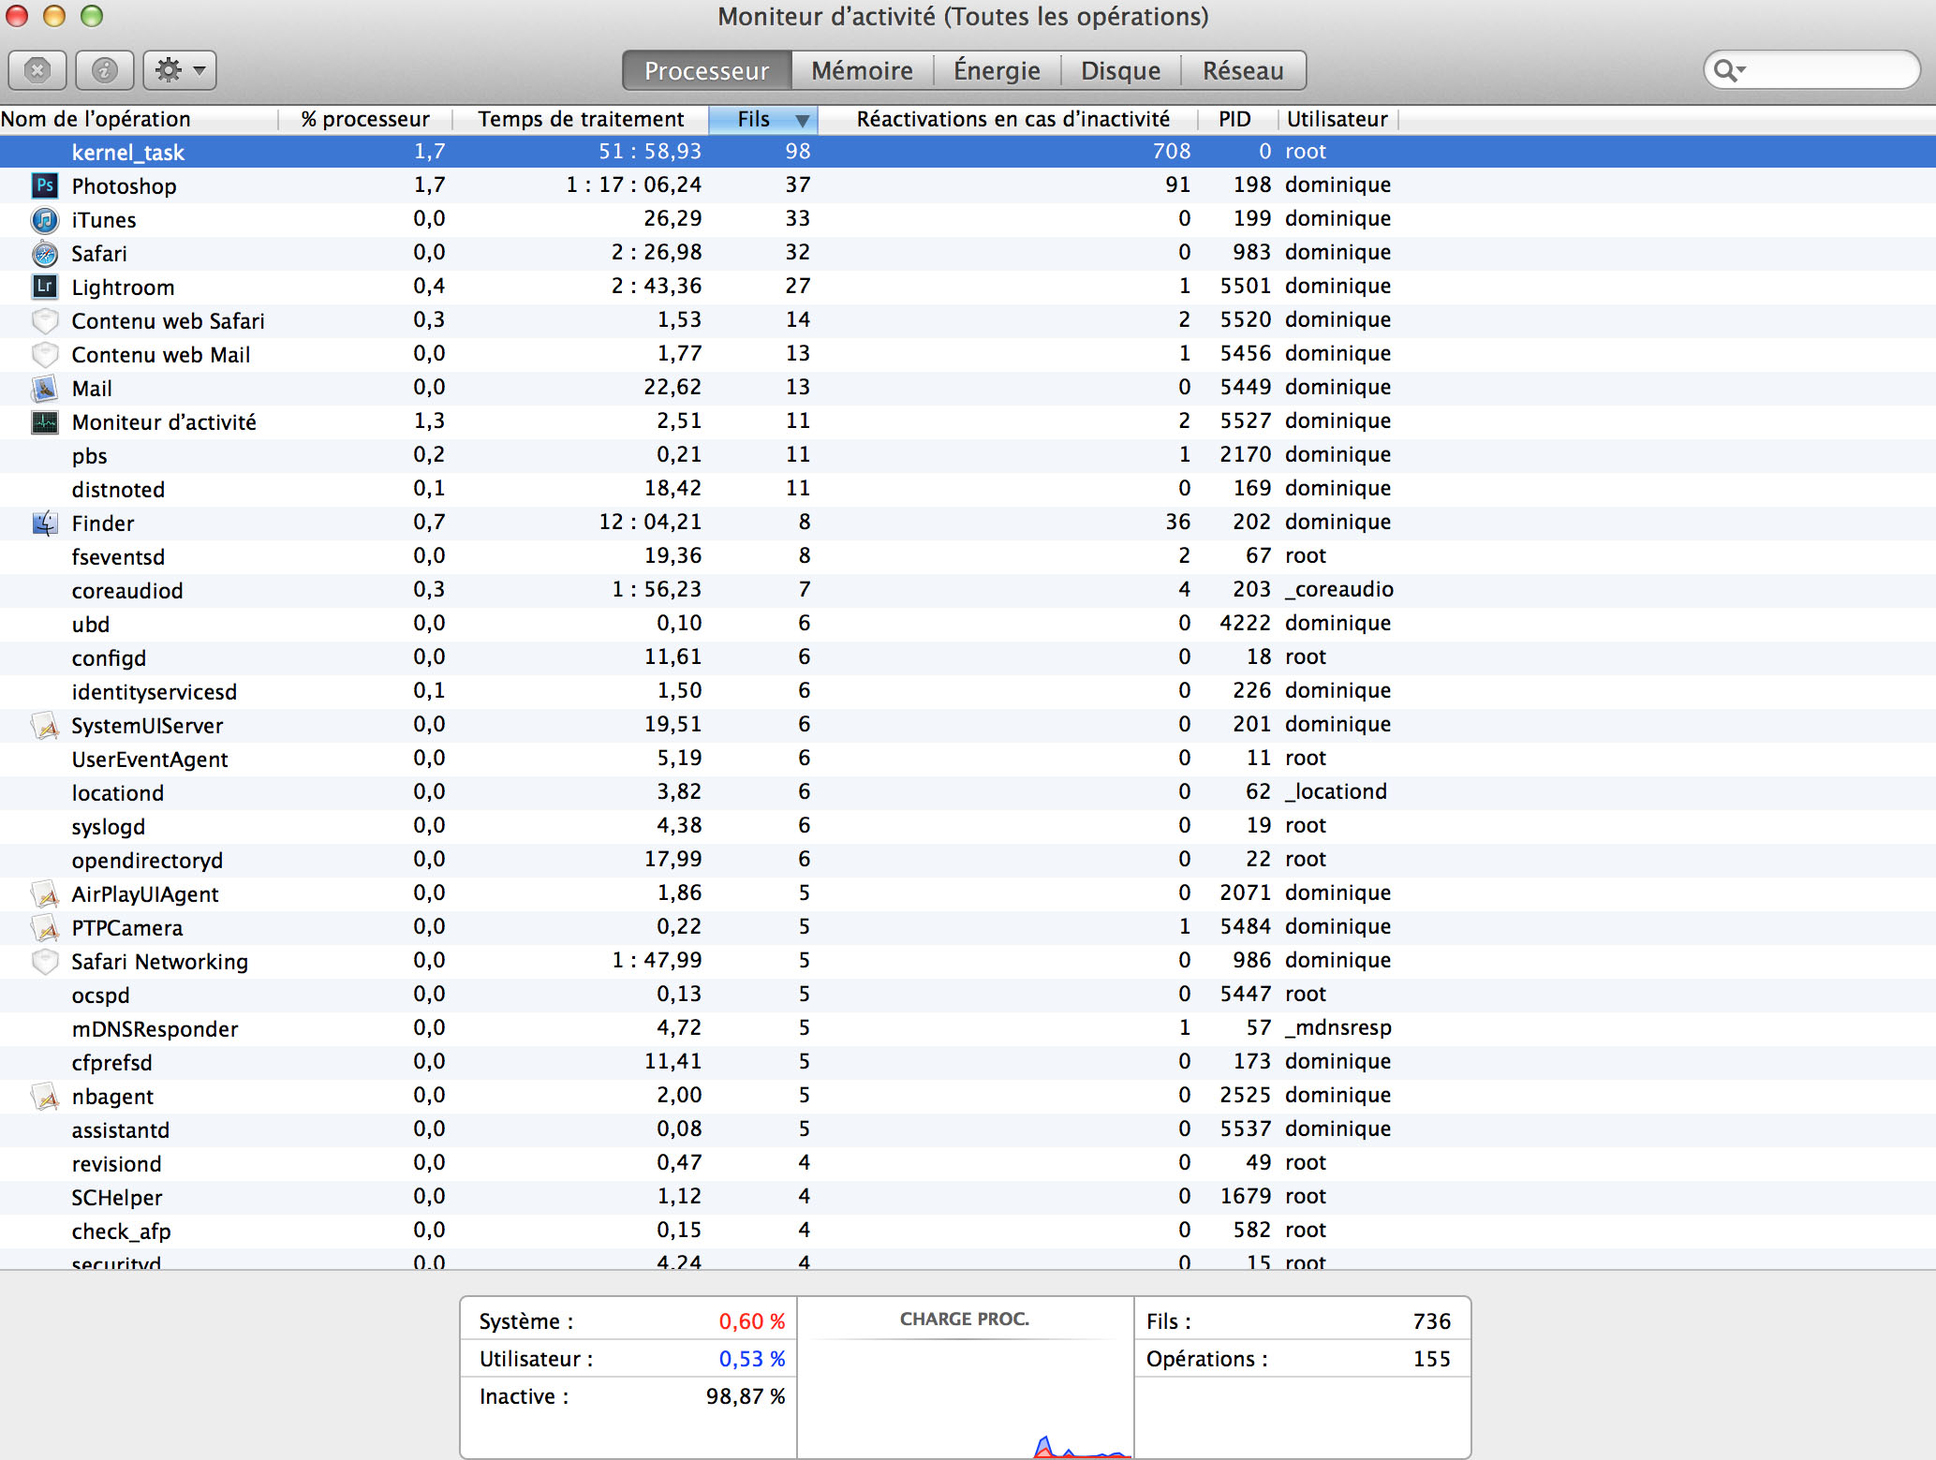
Task: Select the SCHelper process row
Action: [968, 1197]
